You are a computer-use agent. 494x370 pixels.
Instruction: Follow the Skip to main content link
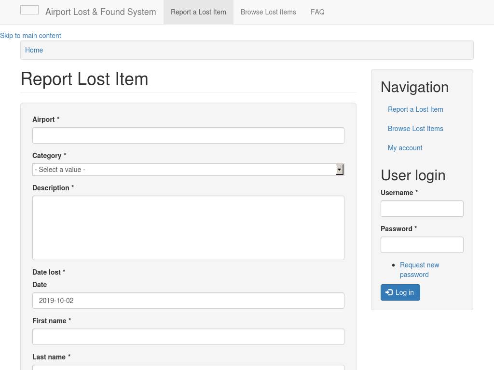pos(30,36)
